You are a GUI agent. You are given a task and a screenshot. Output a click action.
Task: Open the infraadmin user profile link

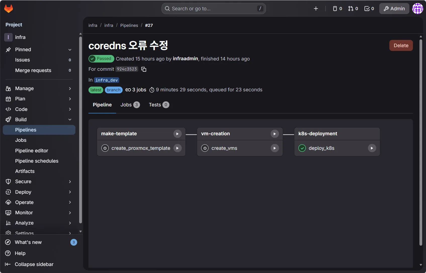click(x=185, y=59)
